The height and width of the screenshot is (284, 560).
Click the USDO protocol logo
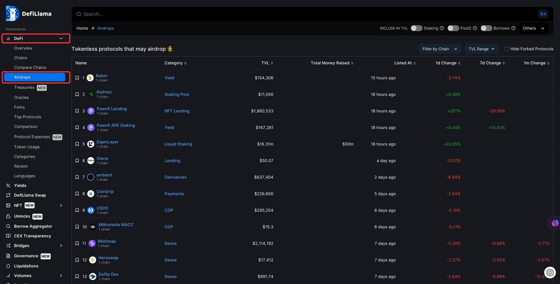coord(91,210)
